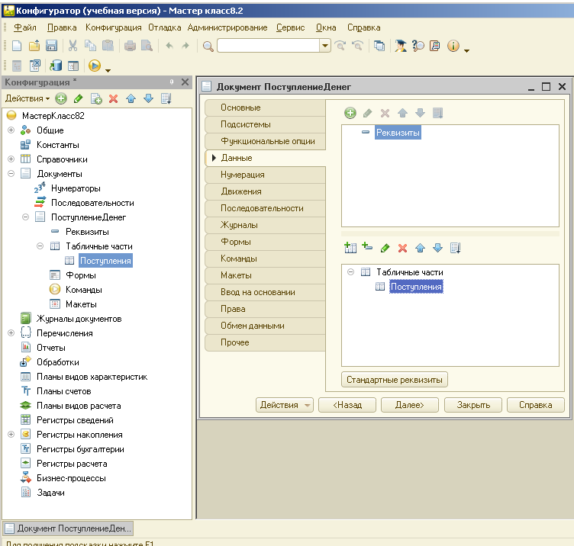Open the Администрирование menu
The width and height of the screenshot is (574, 546).
pyautogui.click(x=227, y=27)
